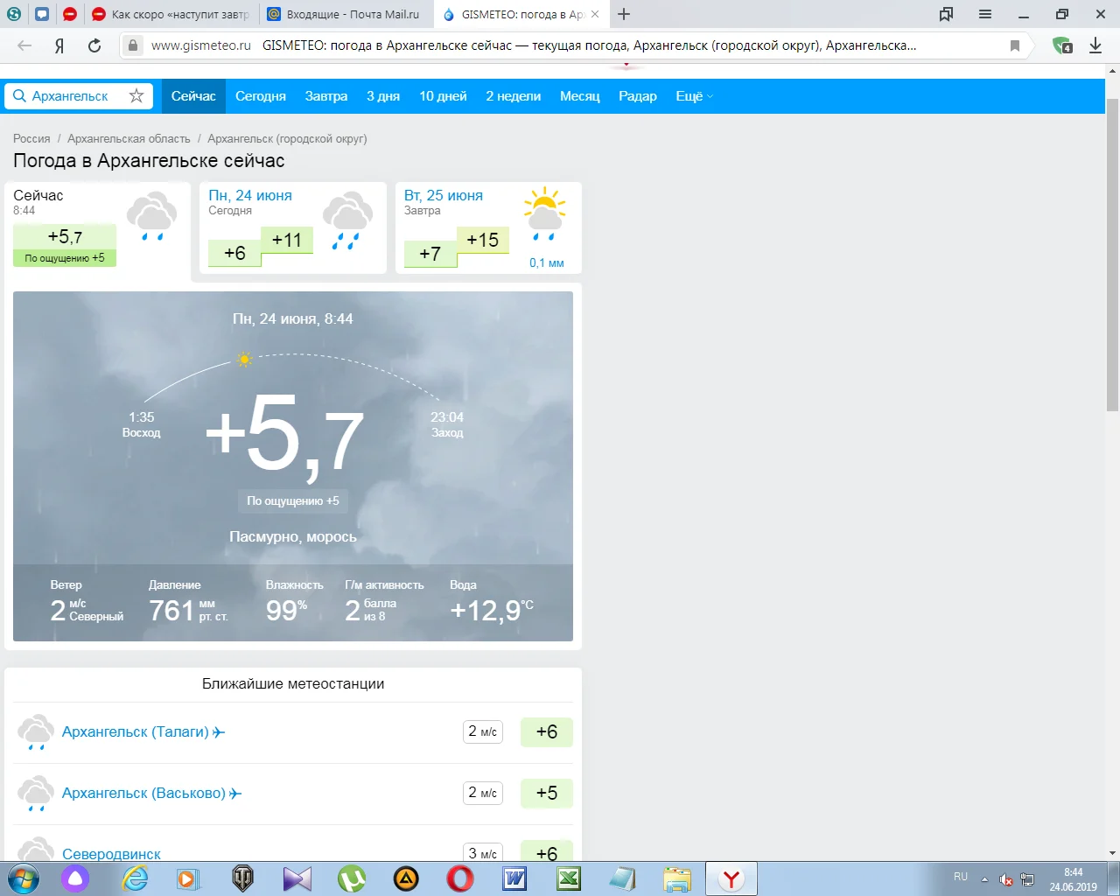The height and width of the screenshot is (896, 1120).
Task: Show hidden system tray icons arrow
Action: [984, 878]
